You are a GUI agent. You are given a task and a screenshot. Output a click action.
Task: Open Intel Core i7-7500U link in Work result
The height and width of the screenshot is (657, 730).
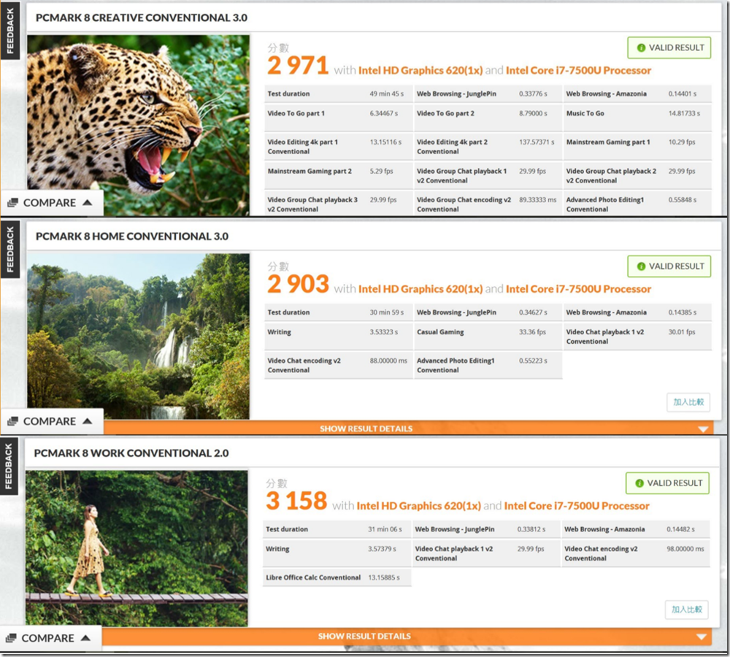coord(577,506)
